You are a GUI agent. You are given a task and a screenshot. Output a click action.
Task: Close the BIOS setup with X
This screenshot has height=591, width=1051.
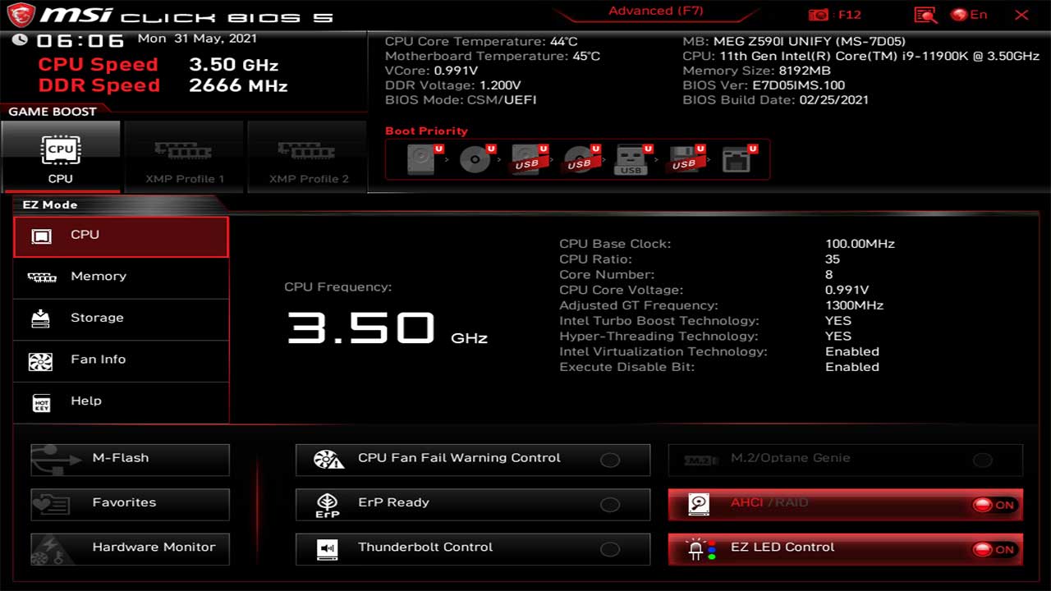tap(1021, 15)
